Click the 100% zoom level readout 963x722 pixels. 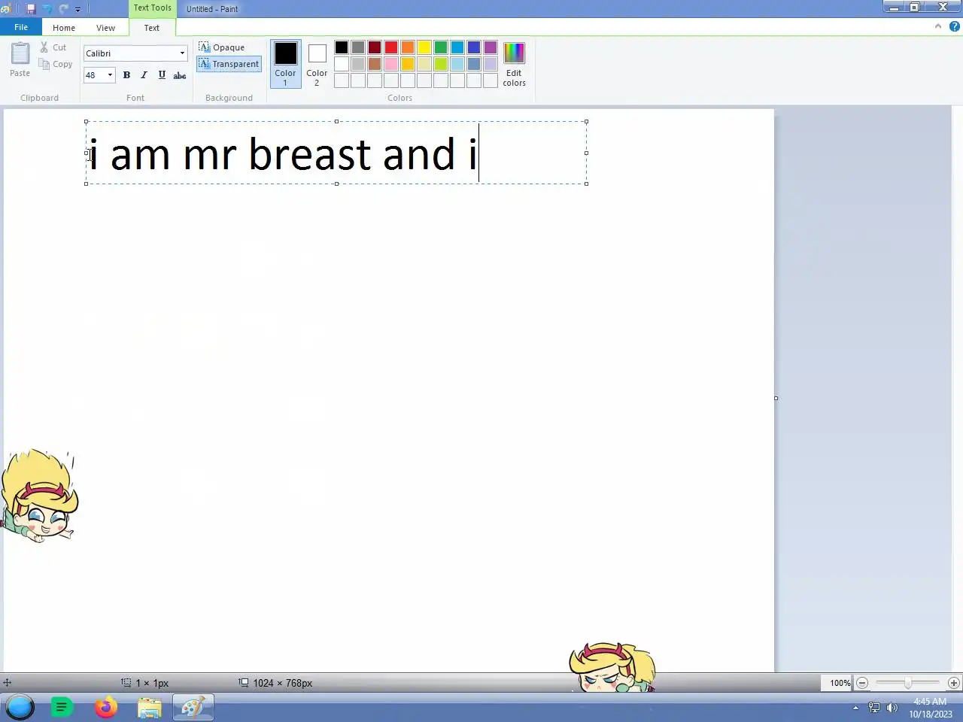[x=840, y=683]
